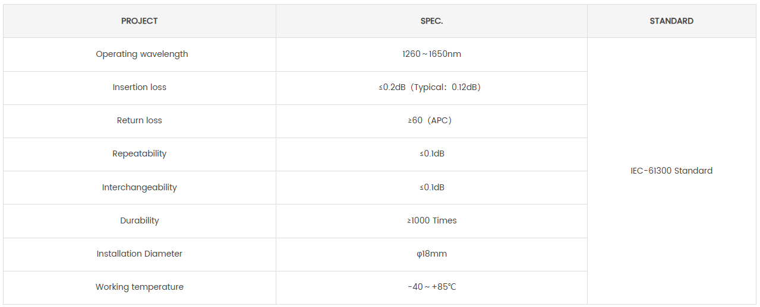Select the Operating wavelength row label
The height and width of the screenshot is (307, 760).
(142, 54)
